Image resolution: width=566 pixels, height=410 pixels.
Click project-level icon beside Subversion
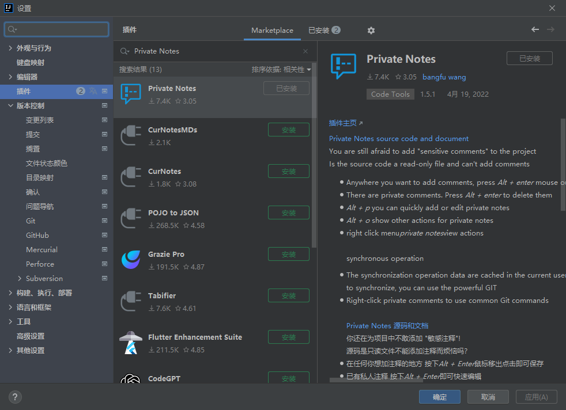coord(105,278)
